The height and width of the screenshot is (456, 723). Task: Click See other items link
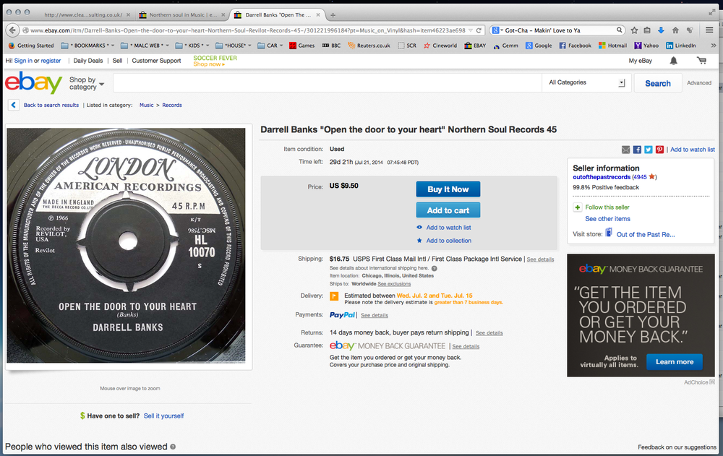click(608, 219)
